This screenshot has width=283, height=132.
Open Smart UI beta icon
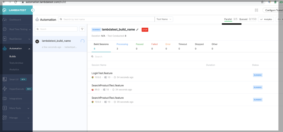[5, 79]
